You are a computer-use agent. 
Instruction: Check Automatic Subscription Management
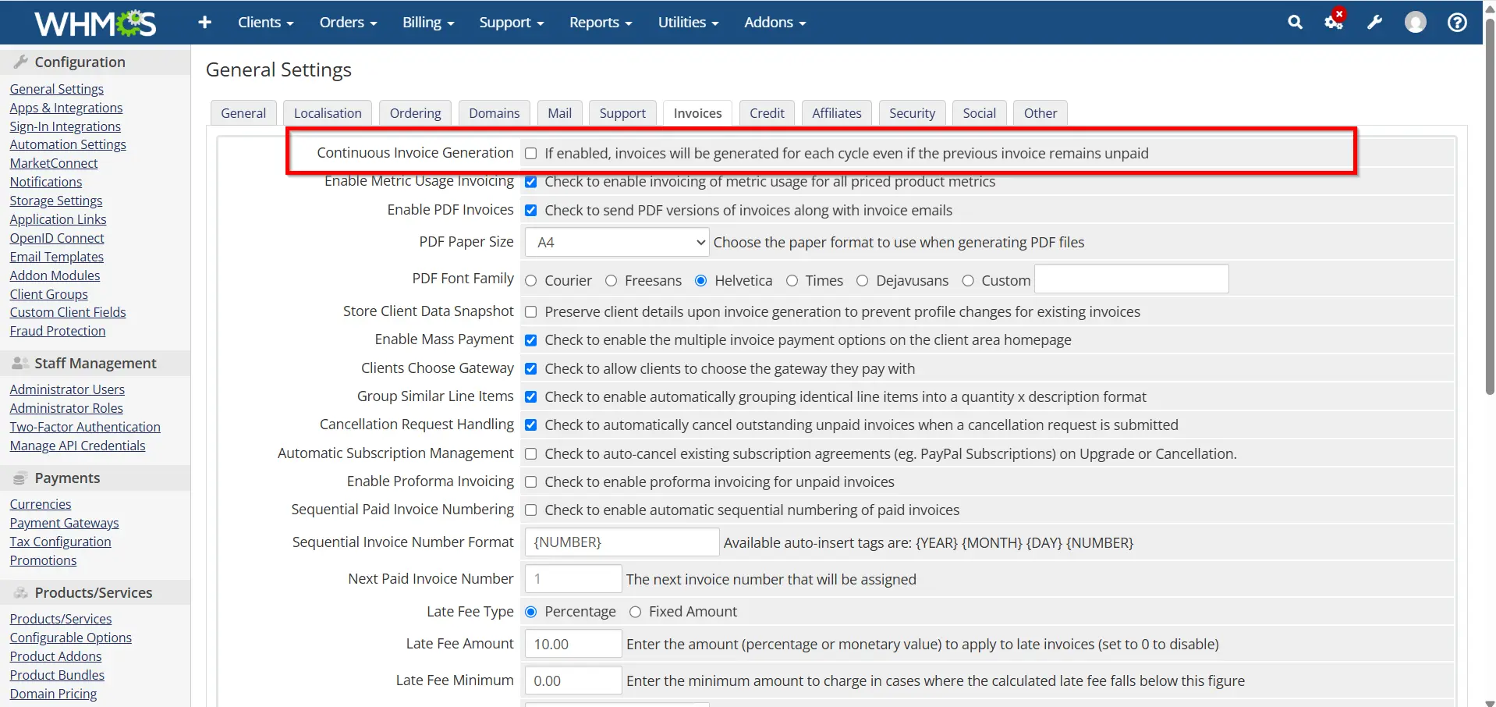531,454
